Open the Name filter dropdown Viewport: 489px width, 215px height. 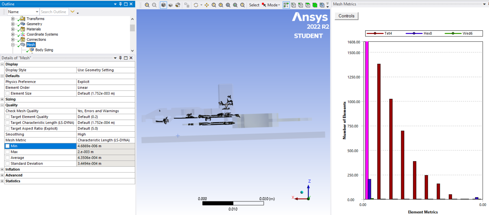pos(37,12)
